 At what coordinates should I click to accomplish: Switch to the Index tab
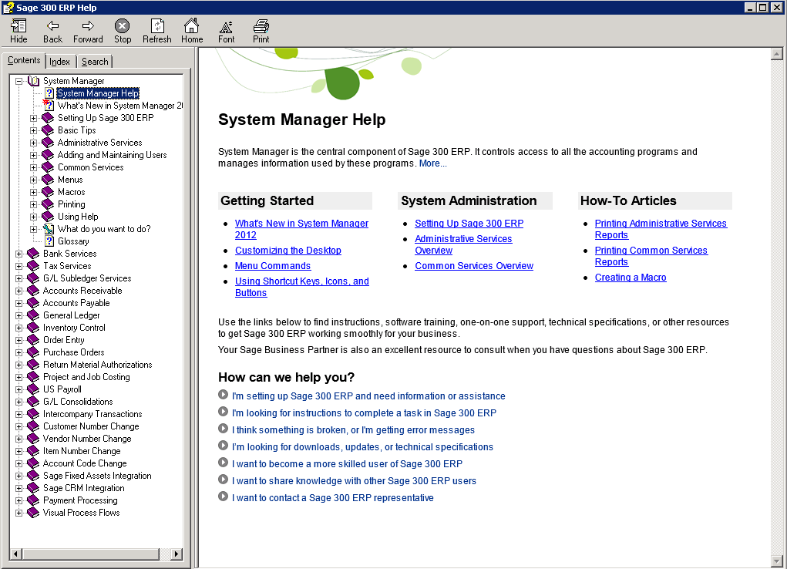(x=59, y=62)
